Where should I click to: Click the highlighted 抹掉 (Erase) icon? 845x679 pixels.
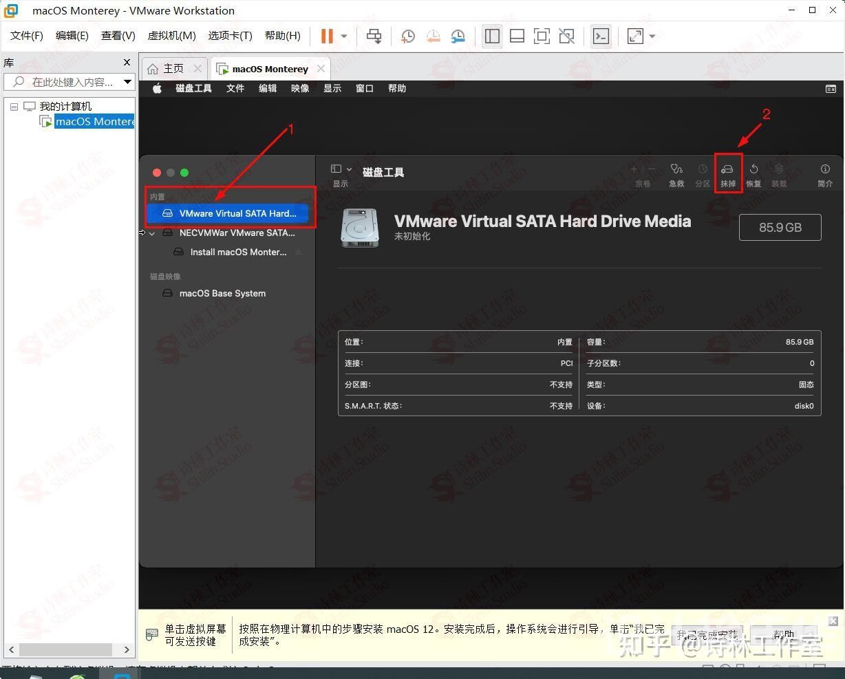tap(727, 173)
